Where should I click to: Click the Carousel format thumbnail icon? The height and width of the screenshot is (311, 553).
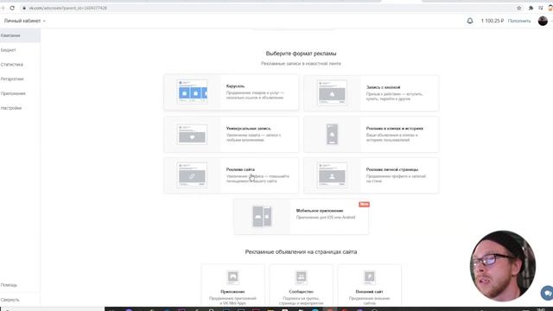click(192, 92)
